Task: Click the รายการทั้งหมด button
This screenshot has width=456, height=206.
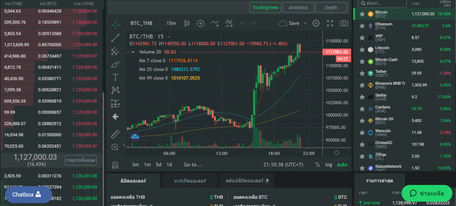Action: click(81, 160)
